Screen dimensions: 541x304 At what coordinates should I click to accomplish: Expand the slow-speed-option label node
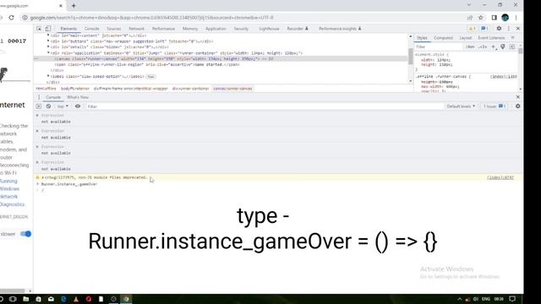48,76
